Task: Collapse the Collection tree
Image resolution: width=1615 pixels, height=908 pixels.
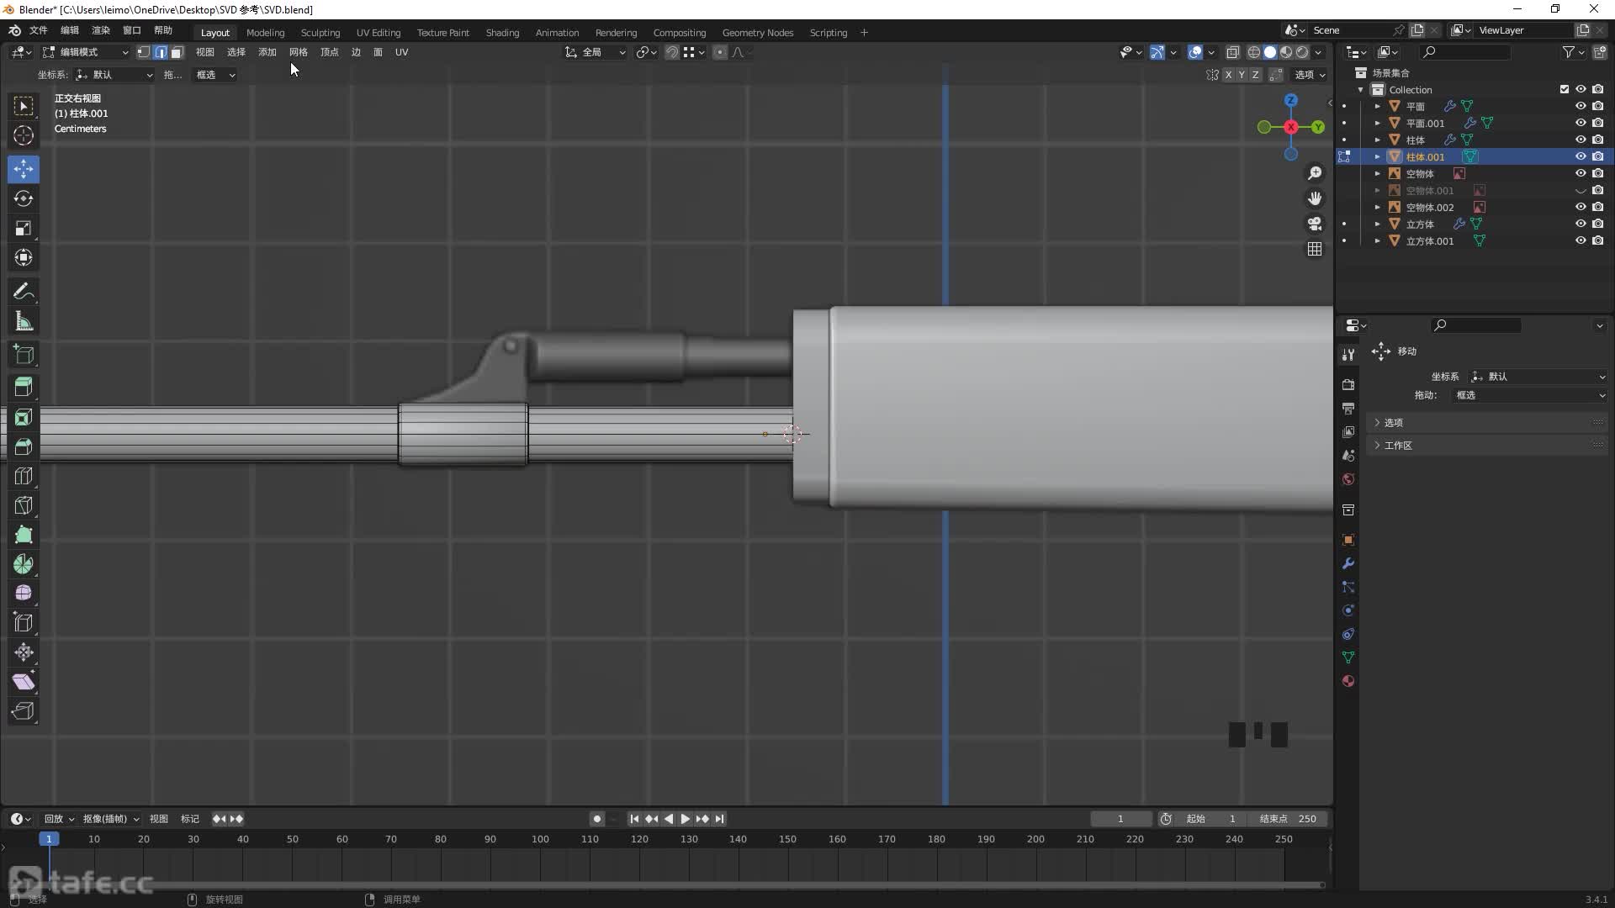Action: pos(1361,89)
